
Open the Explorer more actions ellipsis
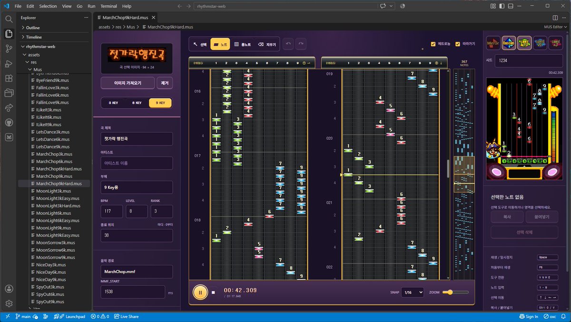tap(86, 17)
